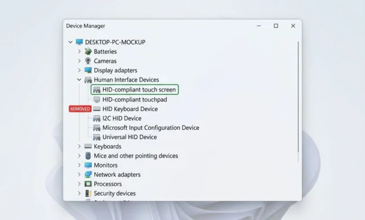Screen dimensions: 365x220
Task: Select the Human Interface Devices label
Action: [x=126, y=80]
